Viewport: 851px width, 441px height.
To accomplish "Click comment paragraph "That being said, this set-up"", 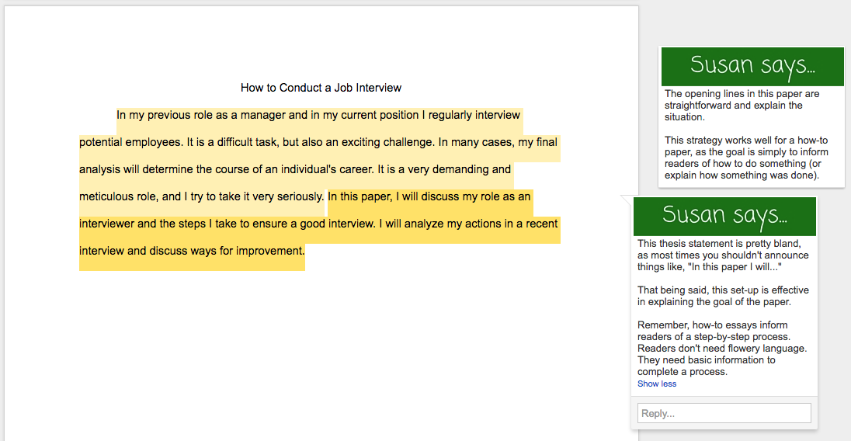I will [x=723, y=296].
